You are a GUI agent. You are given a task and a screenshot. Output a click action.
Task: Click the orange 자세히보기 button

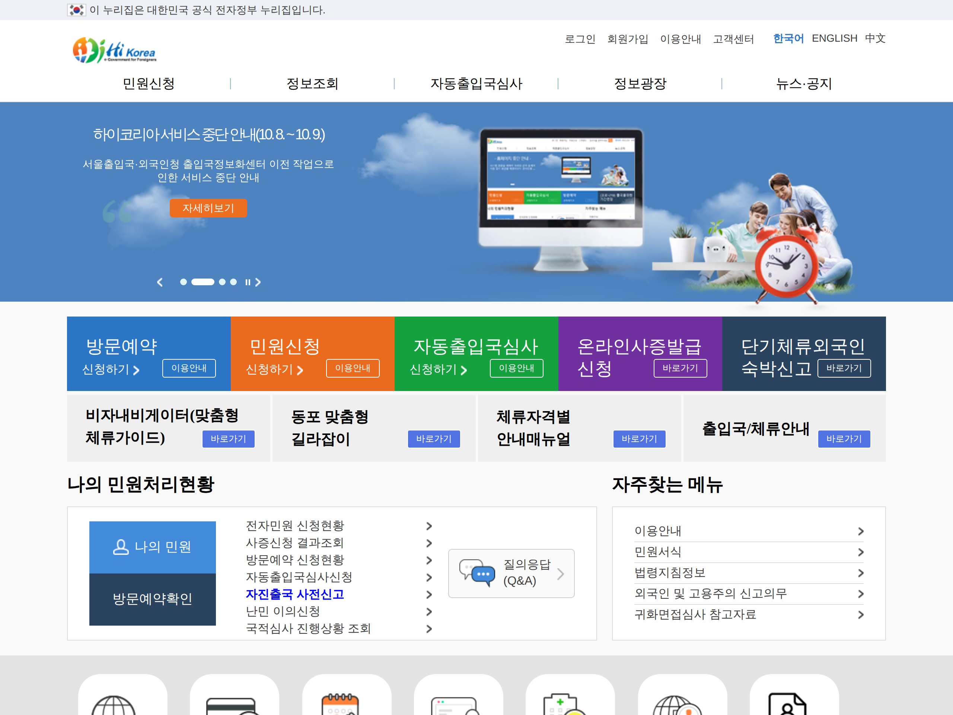point(208,208)
